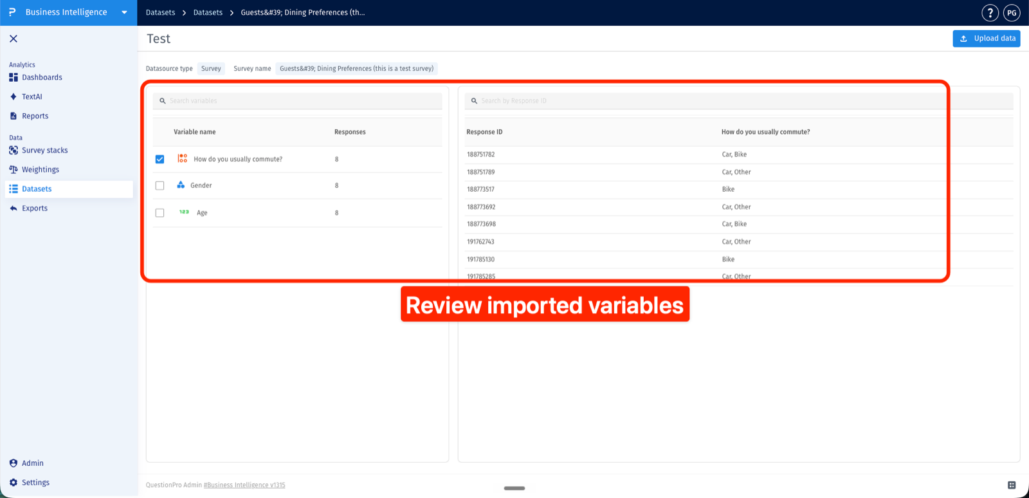Navigate to Weightings

click(40, 169)
